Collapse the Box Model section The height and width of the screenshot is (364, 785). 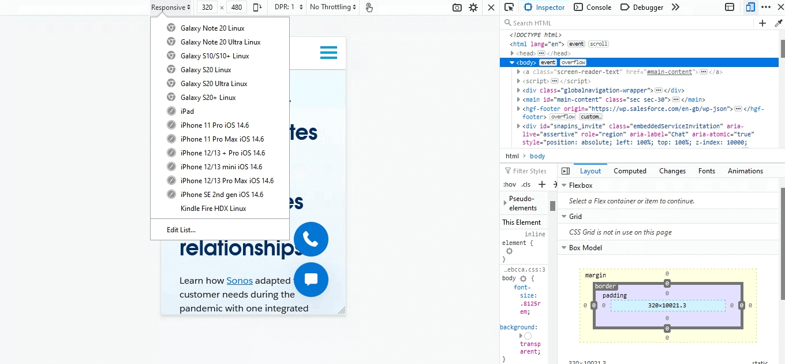pyautogui.click(x=564, y=247)
